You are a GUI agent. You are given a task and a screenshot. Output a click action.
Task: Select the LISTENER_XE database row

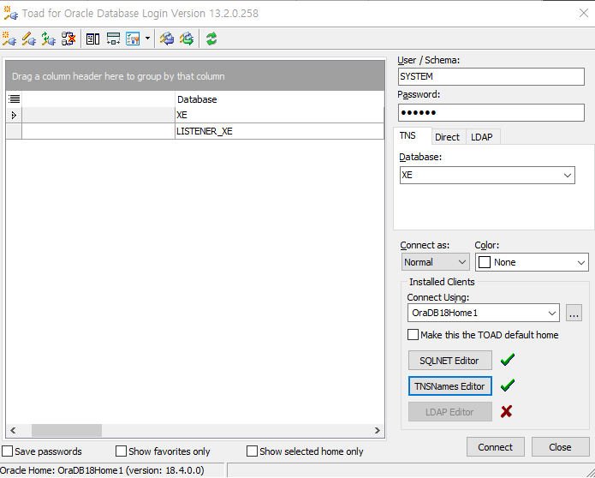tap(195, 131)
